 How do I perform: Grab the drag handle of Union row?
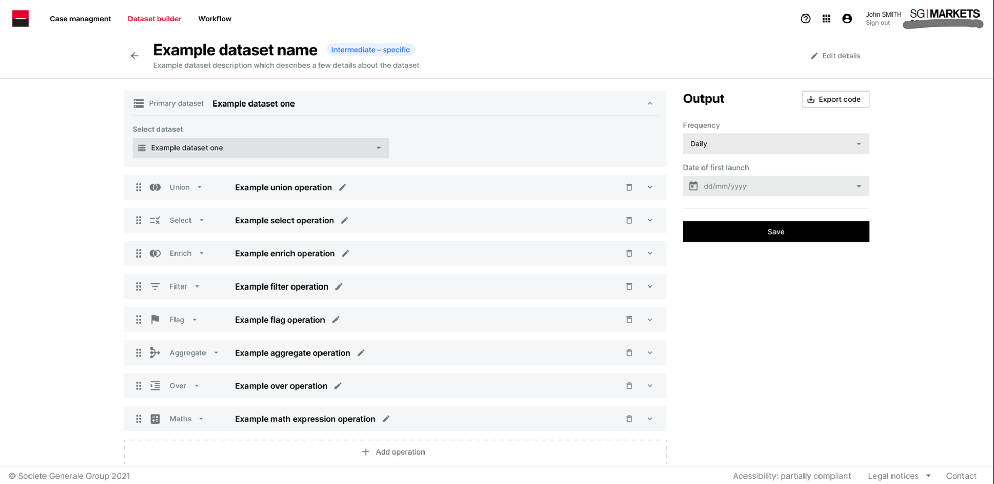point(138,187)
